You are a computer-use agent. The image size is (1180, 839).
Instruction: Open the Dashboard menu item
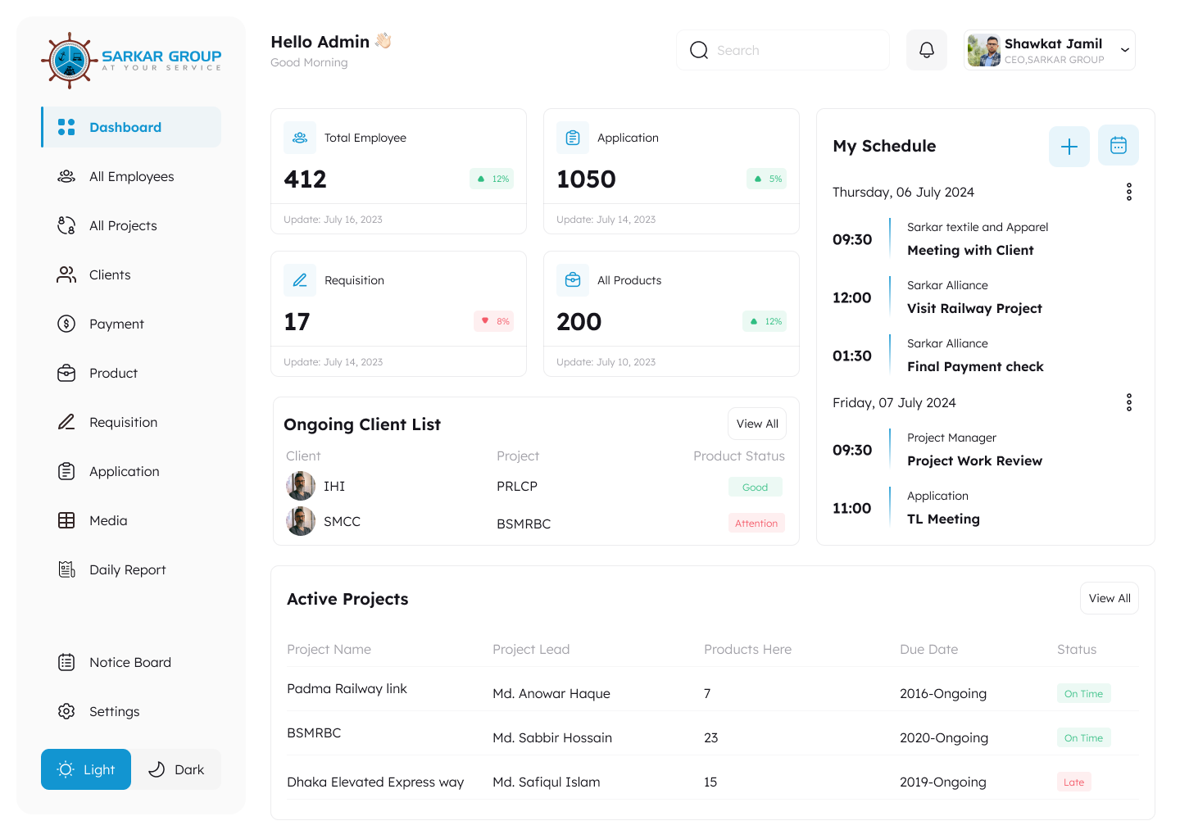(x=132, y=127)
